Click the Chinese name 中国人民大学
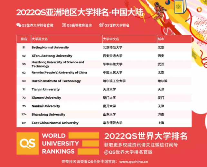 (x=113, y=73)
